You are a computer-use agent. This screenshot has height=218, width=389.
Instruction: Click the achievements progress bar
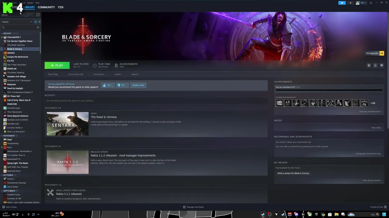click(x=329, y=90)
